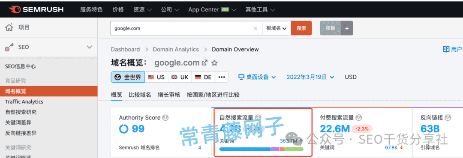Expand the App Center dropdown menu
The width and height of the screenshot is (463, 158).
click(212, 10)
